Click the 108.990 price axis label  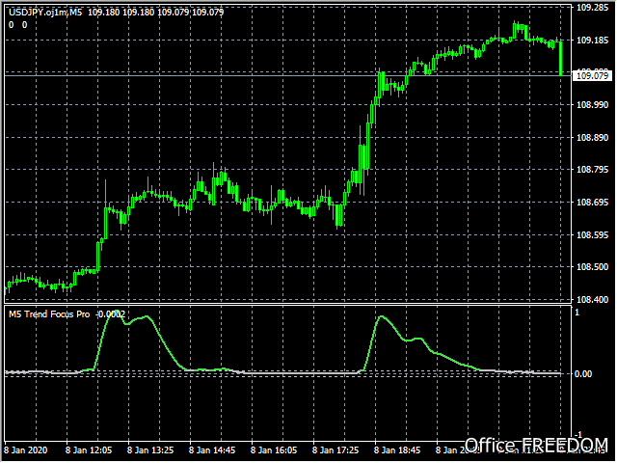592,105
